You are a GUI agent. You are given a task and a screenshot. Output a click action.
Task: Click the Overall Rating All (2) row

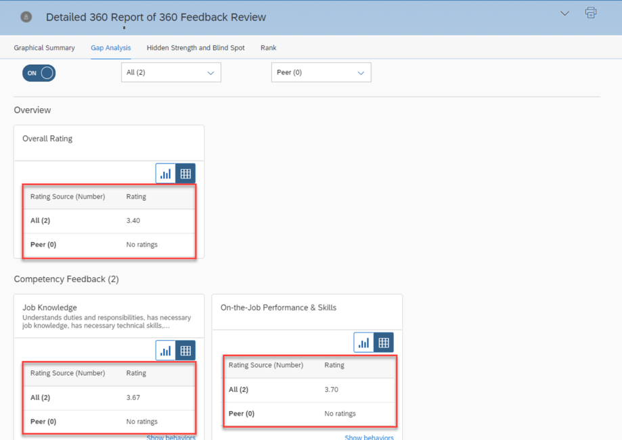tap(108, 220)
